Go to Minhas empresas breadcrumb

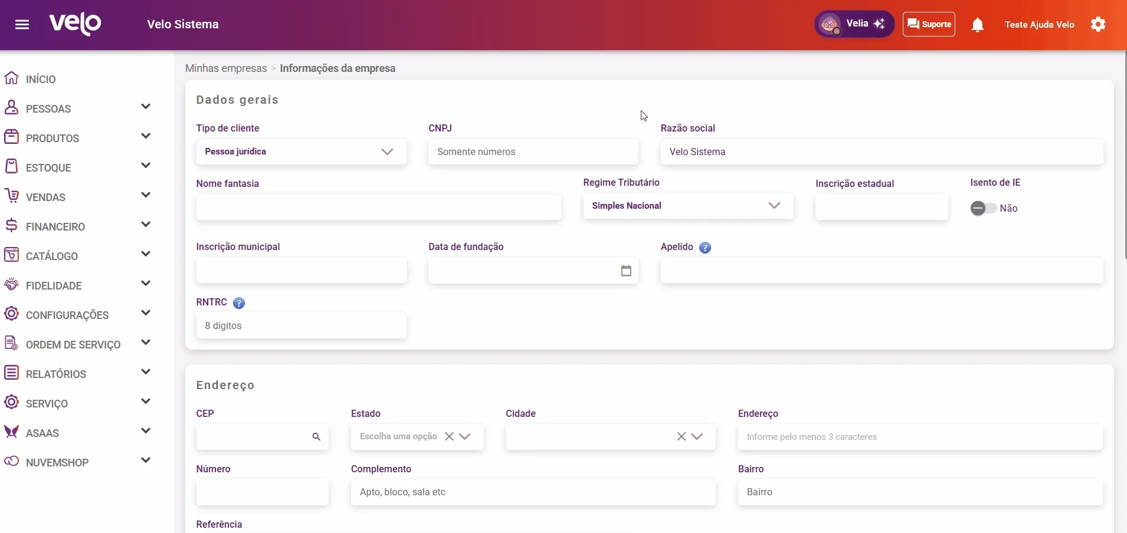(x=226, y=68)
